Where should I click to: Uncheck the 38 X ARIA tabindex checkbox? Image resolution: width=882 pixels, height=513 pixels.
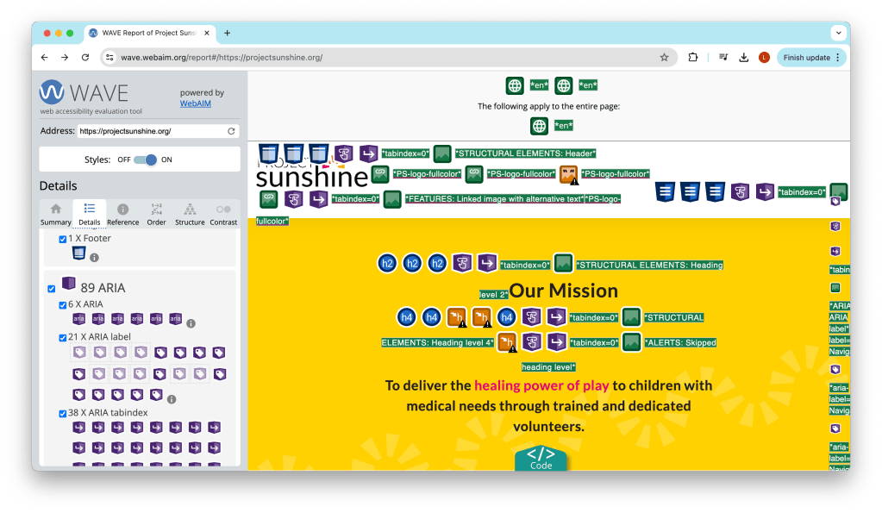coord(63,413)
